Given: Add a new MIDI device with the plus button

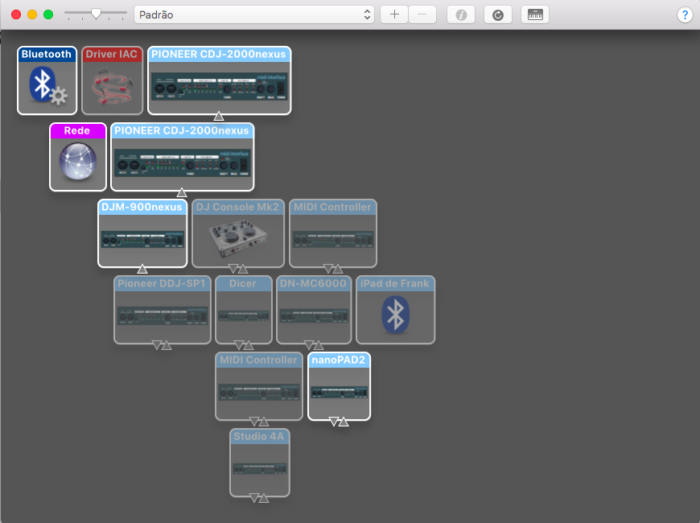Looking at the screenshot, I should [x=394, y=14].
